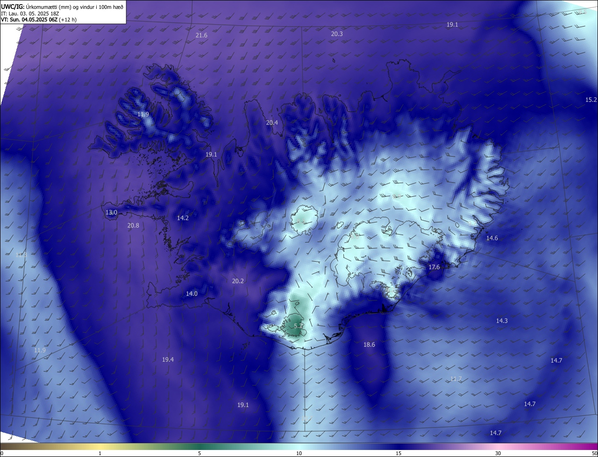Select the 11.7 value label
Image resolution: width=598 pixels, height=457 pixels.
(456, 378)
